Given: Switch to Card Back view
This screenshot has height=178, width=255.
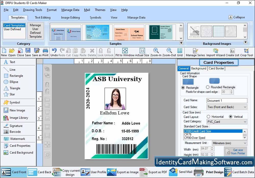Looking at the screenshot, I should click(40, 172).
